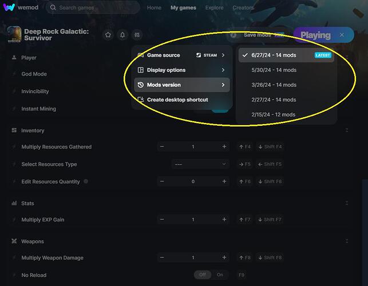The width and height of the screenshot is (368, 286).
Task: Favorite the game with star icon
Action: tap(108, 35)
